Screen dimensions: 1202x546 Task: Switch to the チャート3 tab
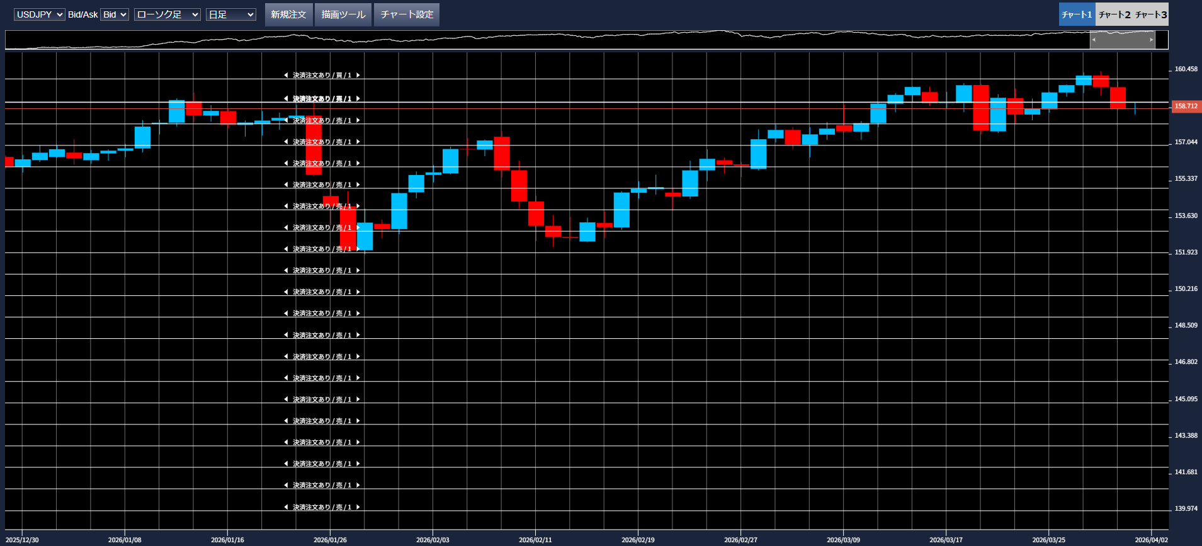click(1151, 14)
